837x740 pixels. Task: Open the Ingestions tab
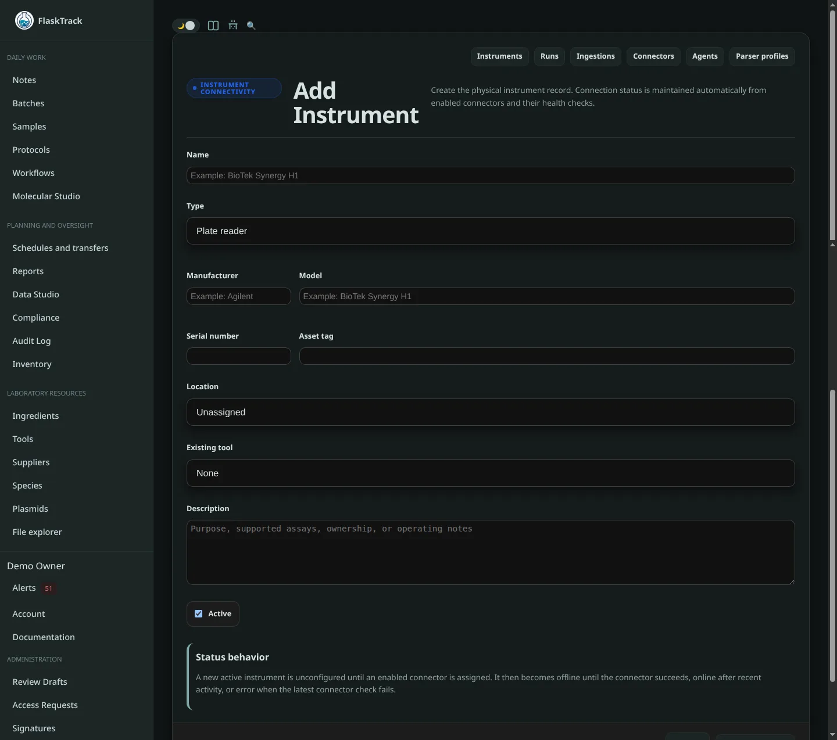pos(596,56)
